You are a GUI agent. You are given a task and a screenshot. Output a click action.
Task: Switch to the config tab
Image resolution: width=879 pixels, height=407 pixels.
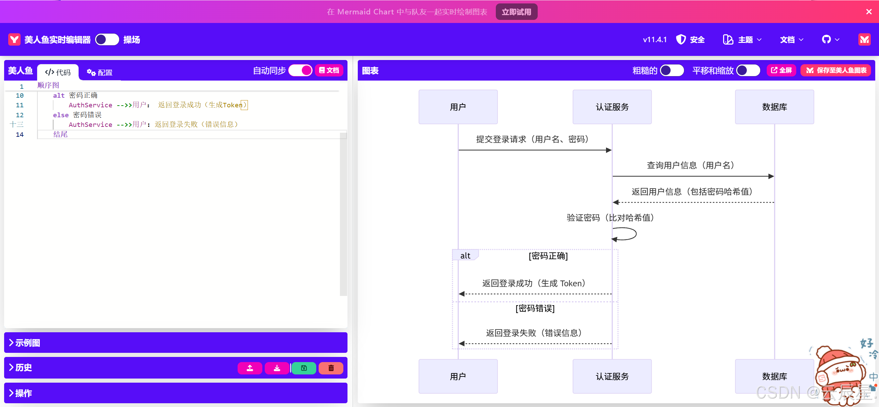click(100, 72)
